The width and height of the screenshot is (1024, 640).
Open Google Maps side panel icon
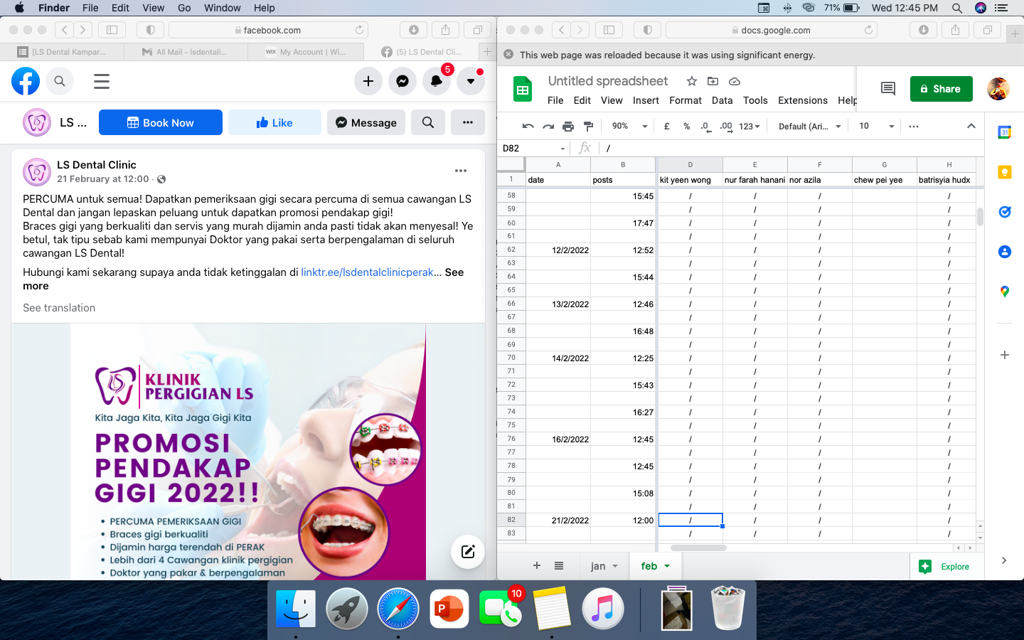pyautogui.click(x=1004, y=292)
